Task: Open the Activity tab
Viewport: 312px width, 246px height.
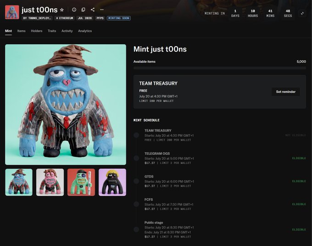Action: click(67, 31)
